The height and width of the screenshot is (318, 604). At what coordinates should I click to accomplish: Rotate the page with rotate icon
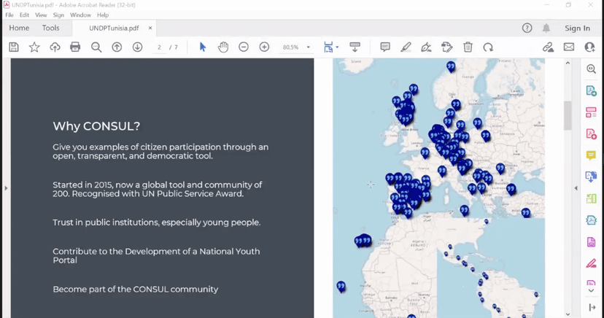click(x=488, y=47)
